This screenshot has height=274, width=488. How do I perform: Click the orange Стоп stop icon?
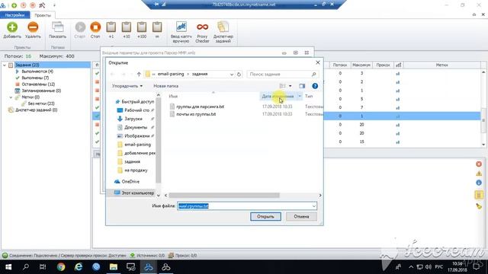point(95,27)
